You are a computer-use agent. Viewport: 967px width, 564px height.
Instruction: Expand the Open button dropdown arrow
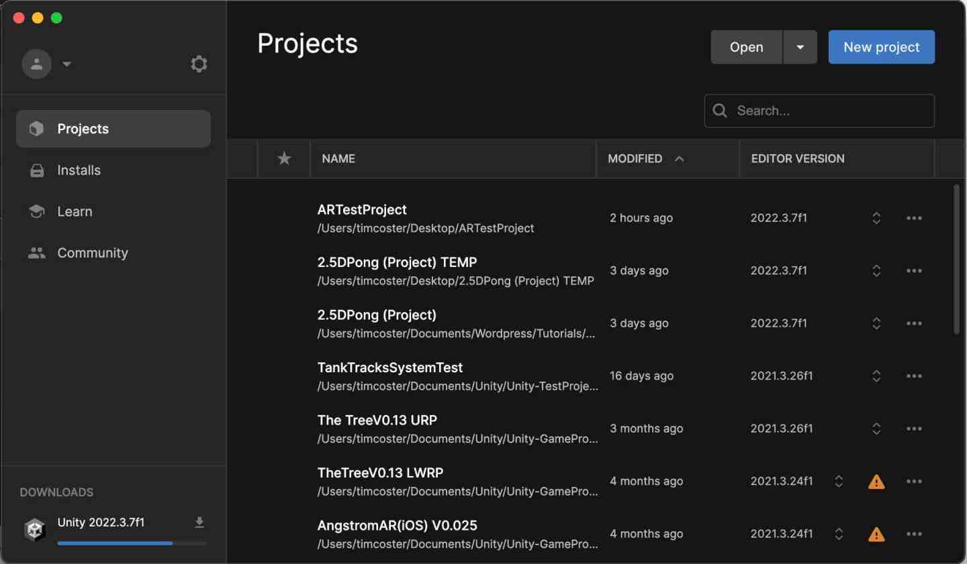[x=800, y=47]
